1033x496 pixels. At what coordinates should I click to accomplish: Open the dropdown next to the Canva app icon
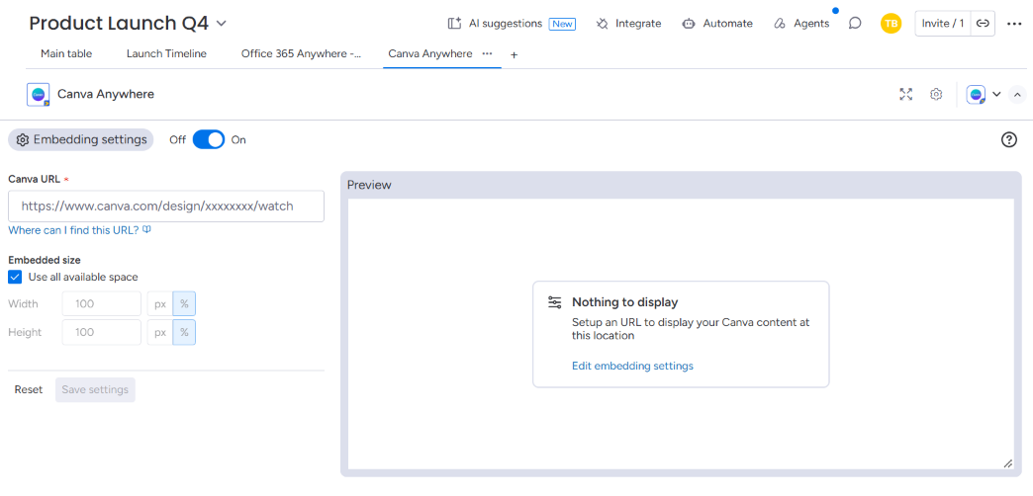(996, 94)
